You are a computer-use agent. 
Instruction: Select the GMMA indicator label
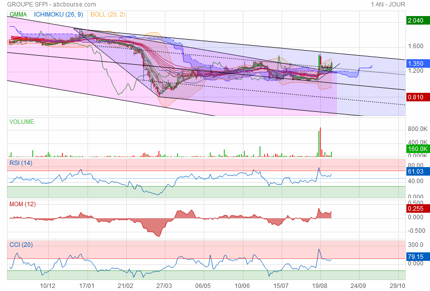18,15
